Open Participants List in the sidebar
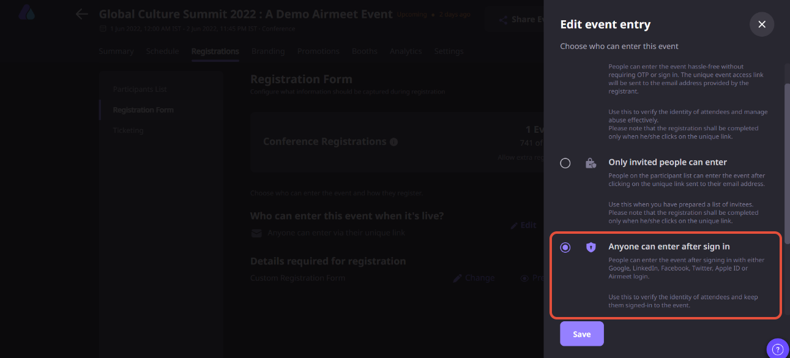Image resolution: width=790 pixels, height=358 pixels. (140, 89)
